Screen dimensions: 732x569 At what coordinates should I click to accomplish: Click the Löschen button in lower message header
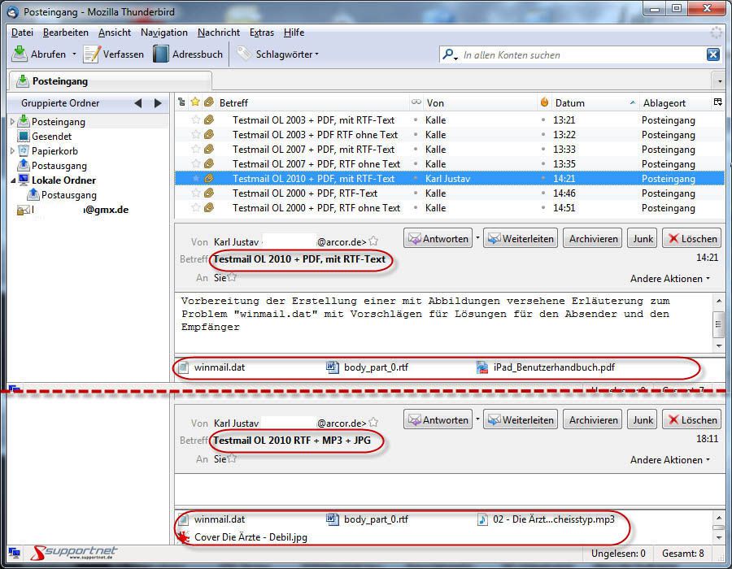[691, 420]
